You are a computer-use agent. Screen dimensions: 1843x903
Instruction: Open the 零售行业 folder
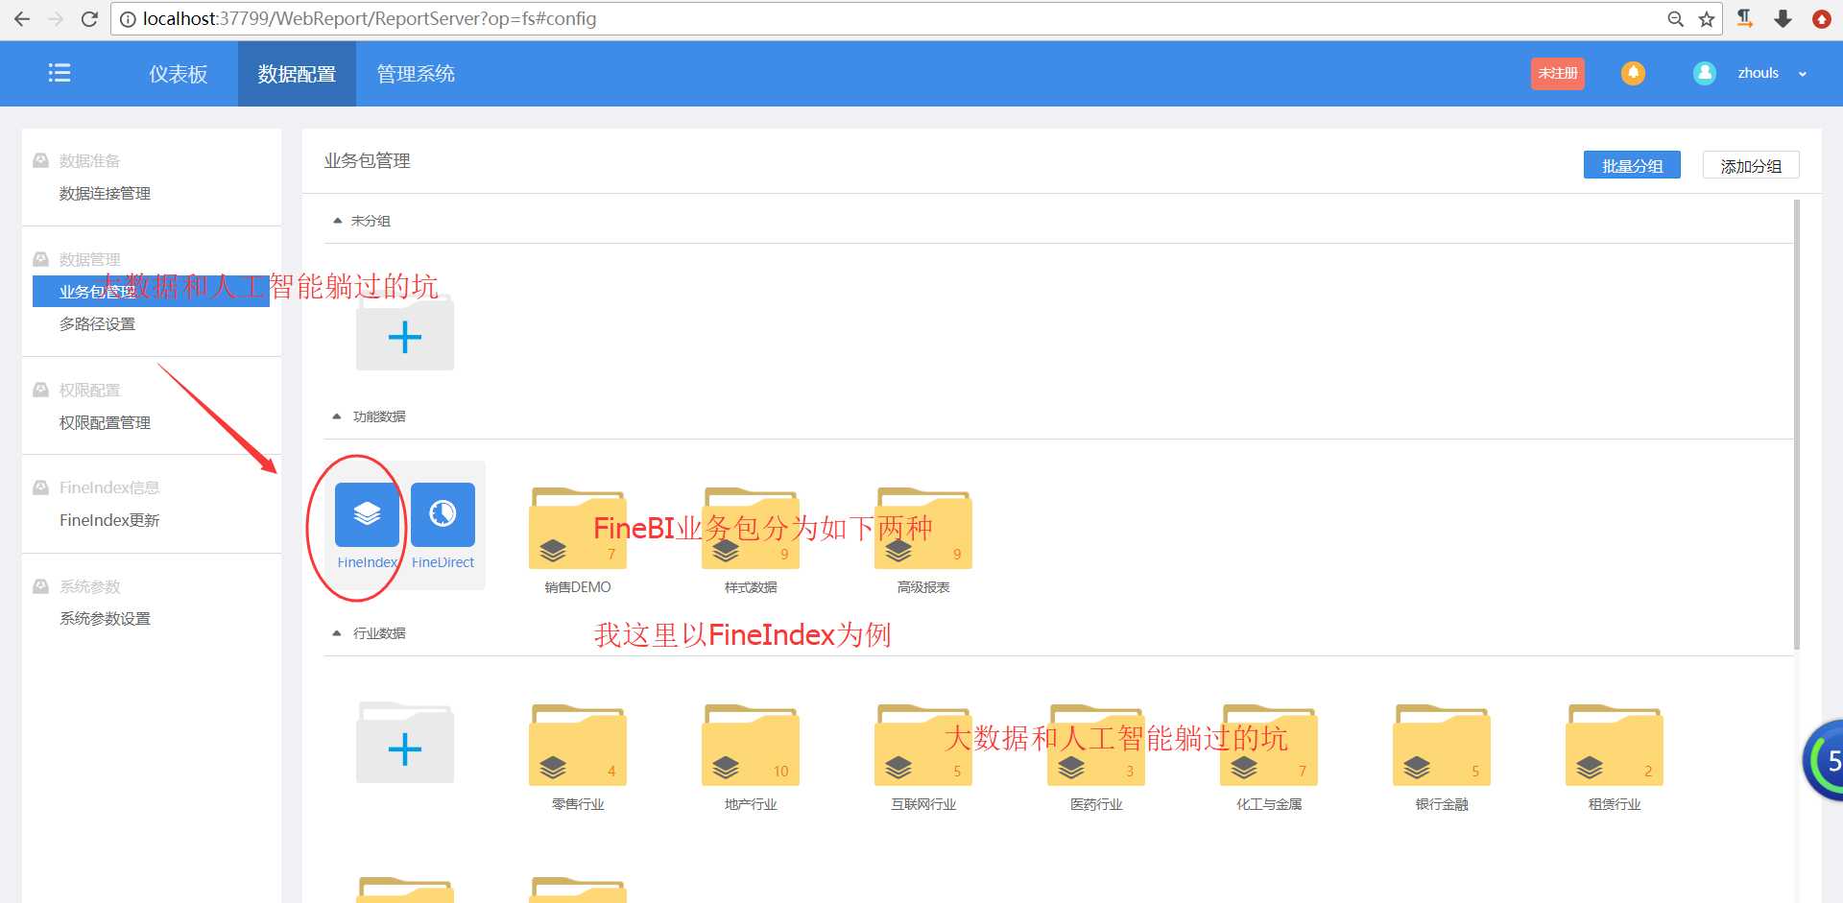click(578, 745)
